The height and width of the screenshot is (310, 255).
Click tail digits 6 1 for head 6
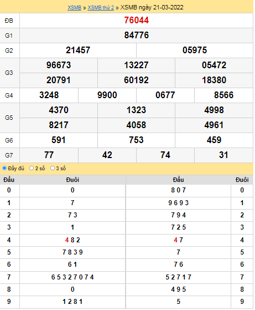[72, 265]
